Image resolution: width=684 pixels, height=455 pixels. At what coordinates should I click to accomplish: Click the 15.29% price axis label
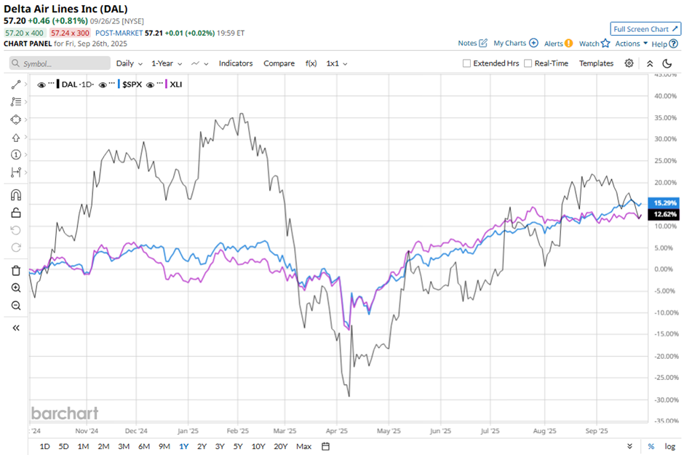[x=665, y=203]
